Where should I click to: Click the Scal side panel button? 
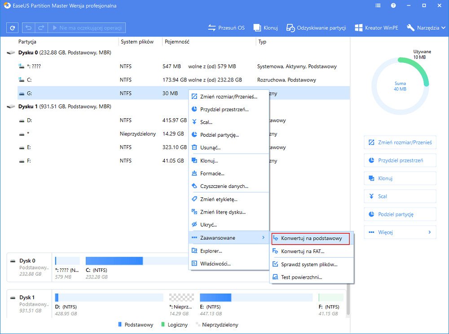(400, 196)
